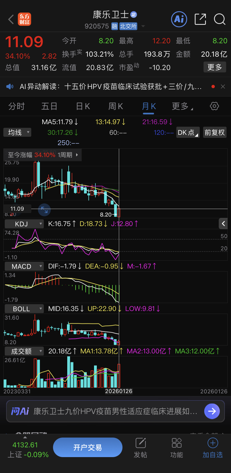Tap the speaker icon in AI banner
Image resolution: width=231 pixels, height=473 pixels.
click(10, 87)
